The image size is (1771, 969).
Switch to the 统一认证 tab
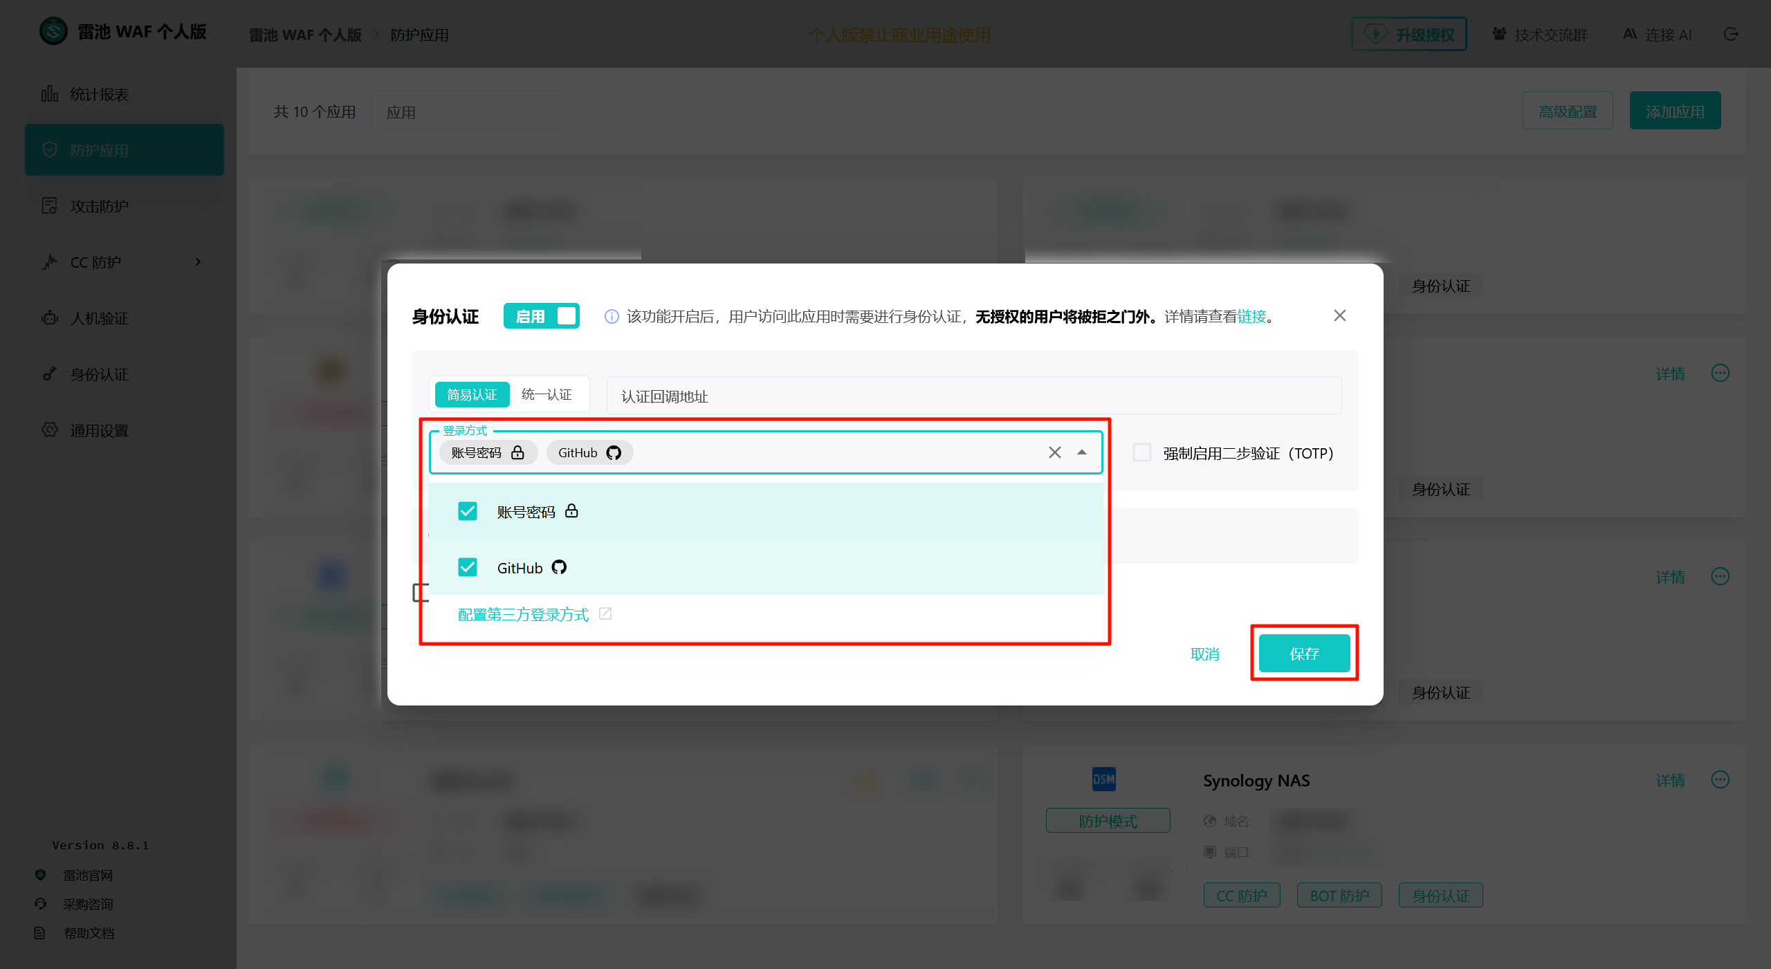(547, 394)
